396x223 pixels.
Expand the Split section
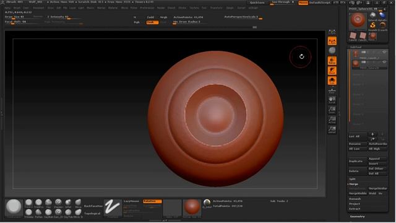(x=352, y=179)
